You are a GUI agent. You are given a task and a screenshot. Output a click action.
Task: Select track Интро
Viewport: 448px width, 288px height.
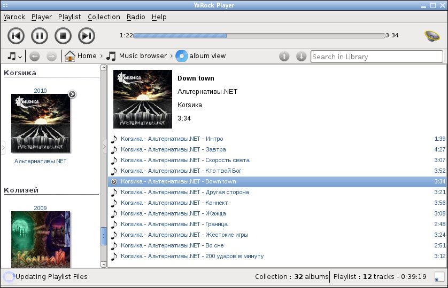(277, 139)
